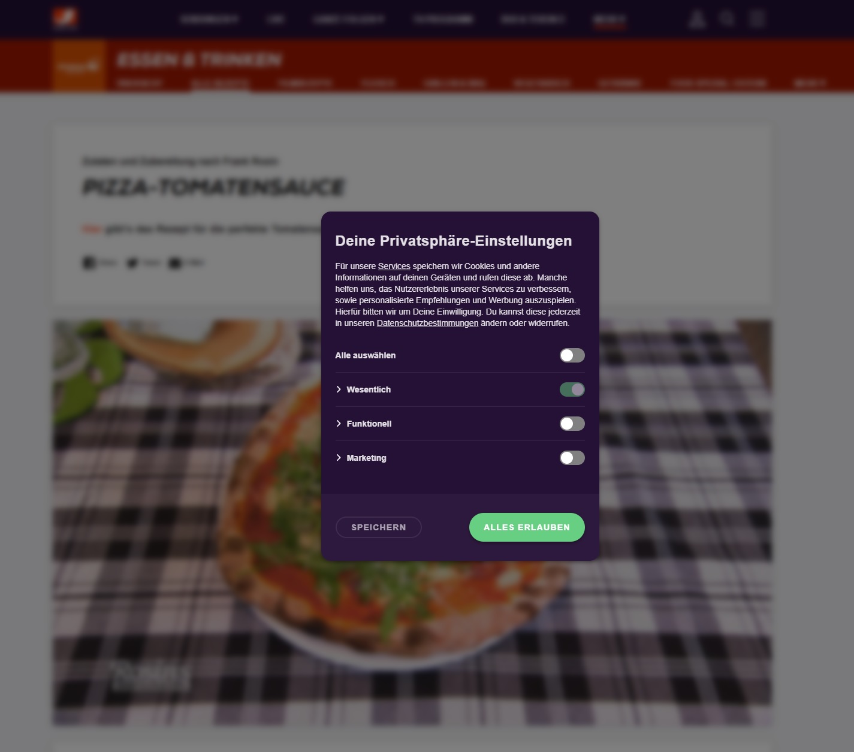Share article via the Twitter bird icon
The width and height of the screenshot is (854, 752).
[132, 262]
